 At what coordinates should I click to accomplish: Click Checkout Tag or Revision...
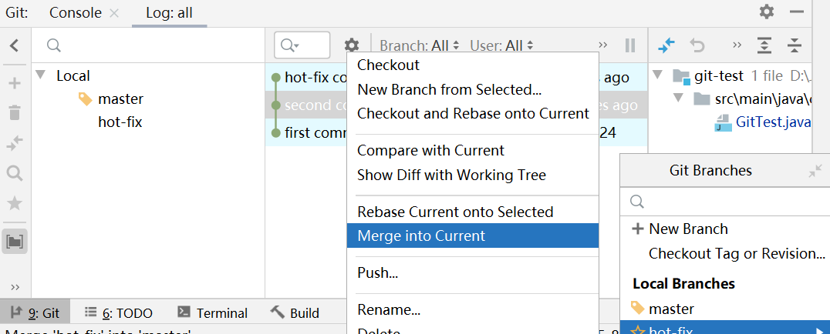click(x=737, y=254)
